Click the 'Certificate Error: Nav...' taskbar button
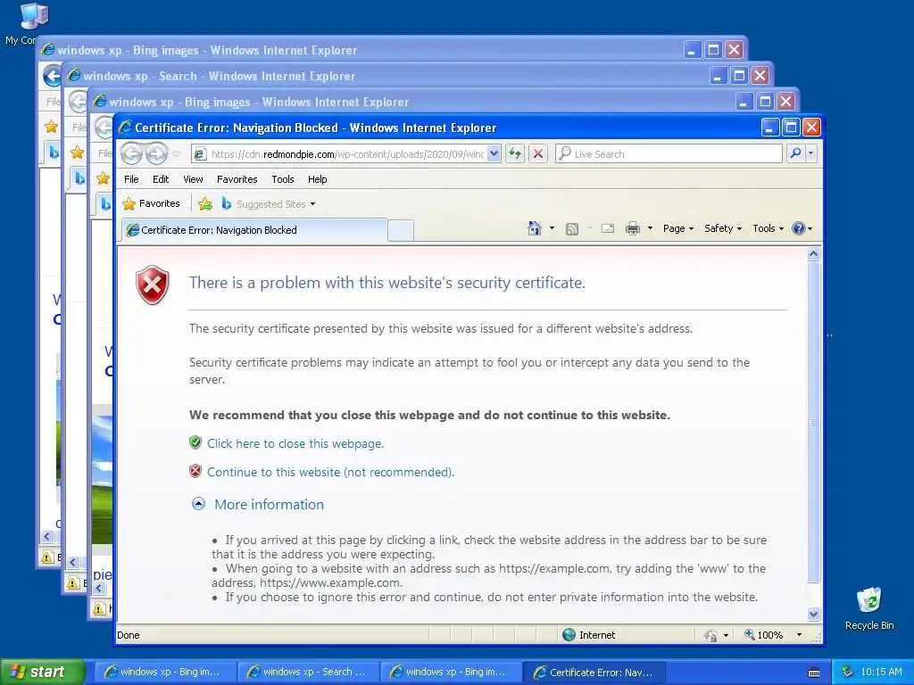Screen dimensions: 914x685 coord(594,673)
